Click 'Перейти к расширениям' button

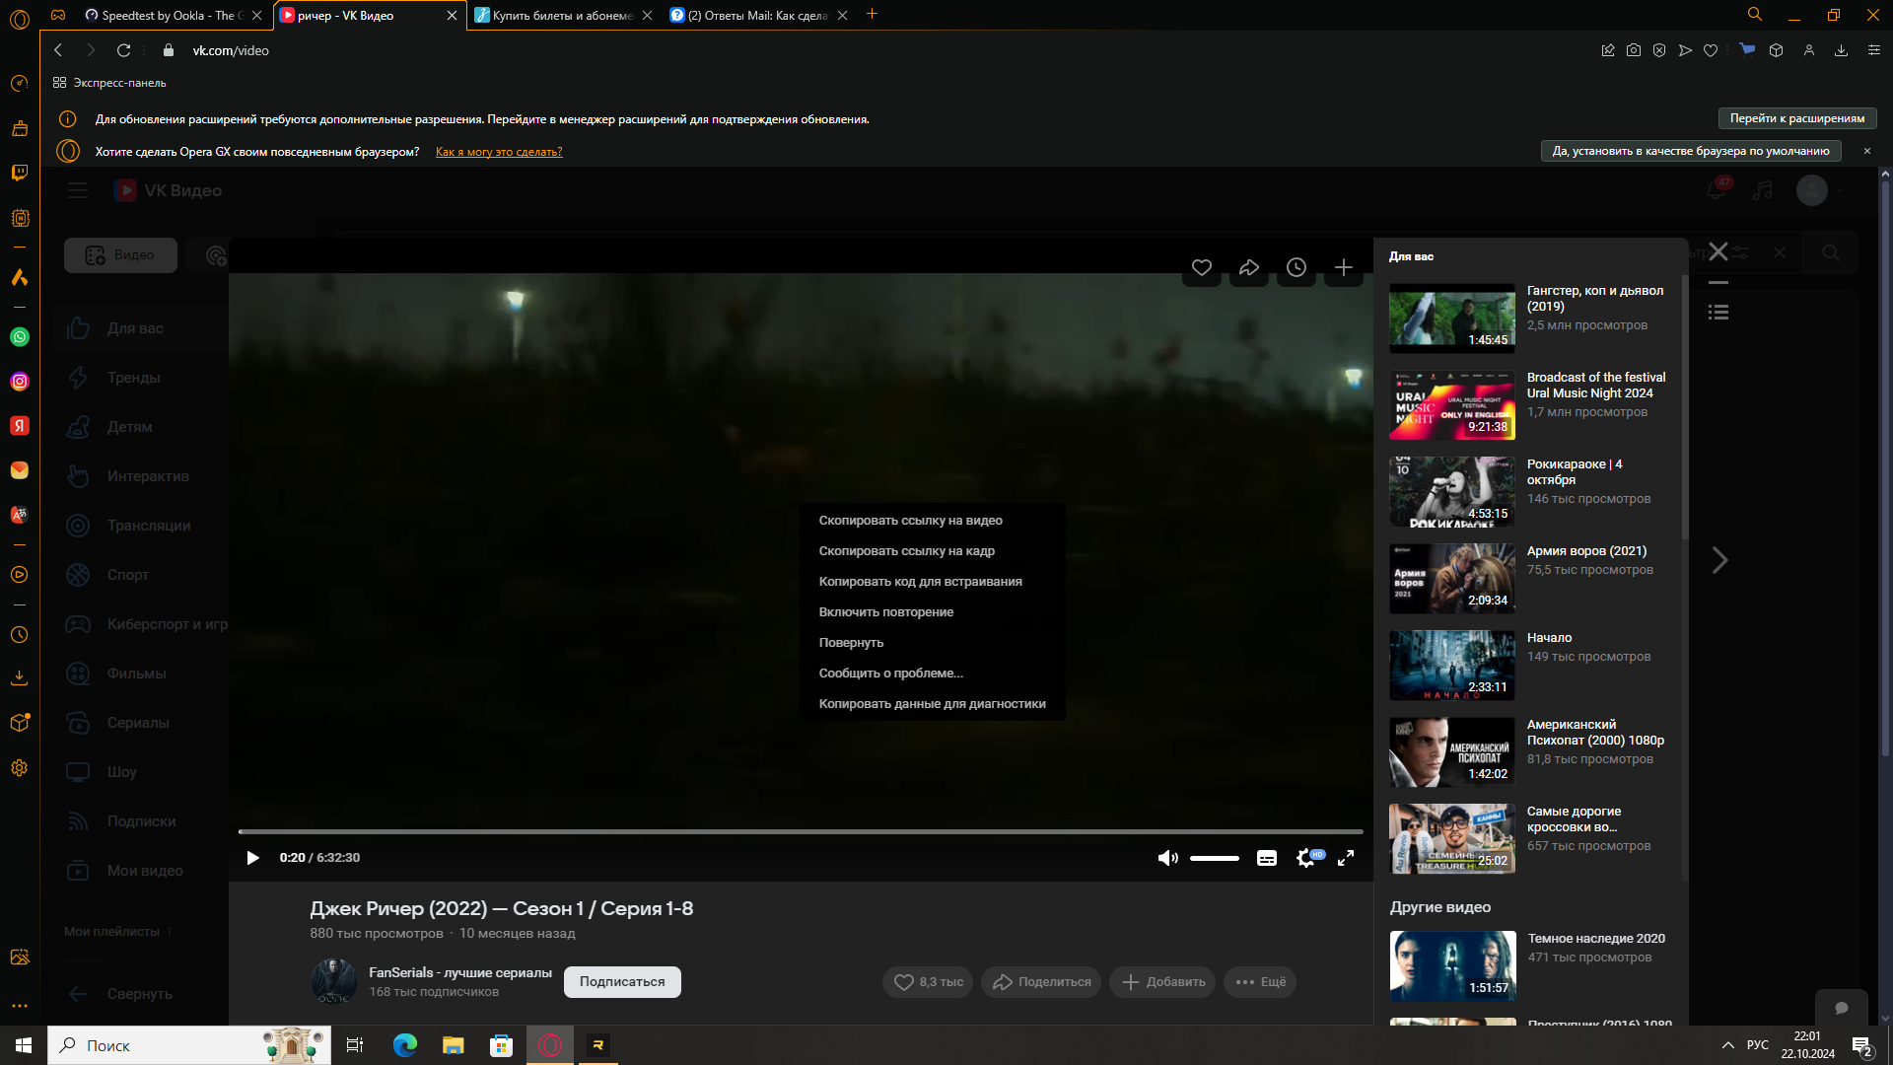(x=1796, y=118)
